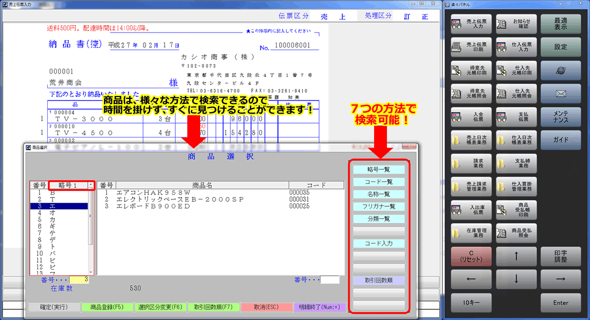Open 商品受払帳印刷 product ledger print icon
The height and width of the screenshot is (320, 590).
pyautogui.click(x=516, y=210)
